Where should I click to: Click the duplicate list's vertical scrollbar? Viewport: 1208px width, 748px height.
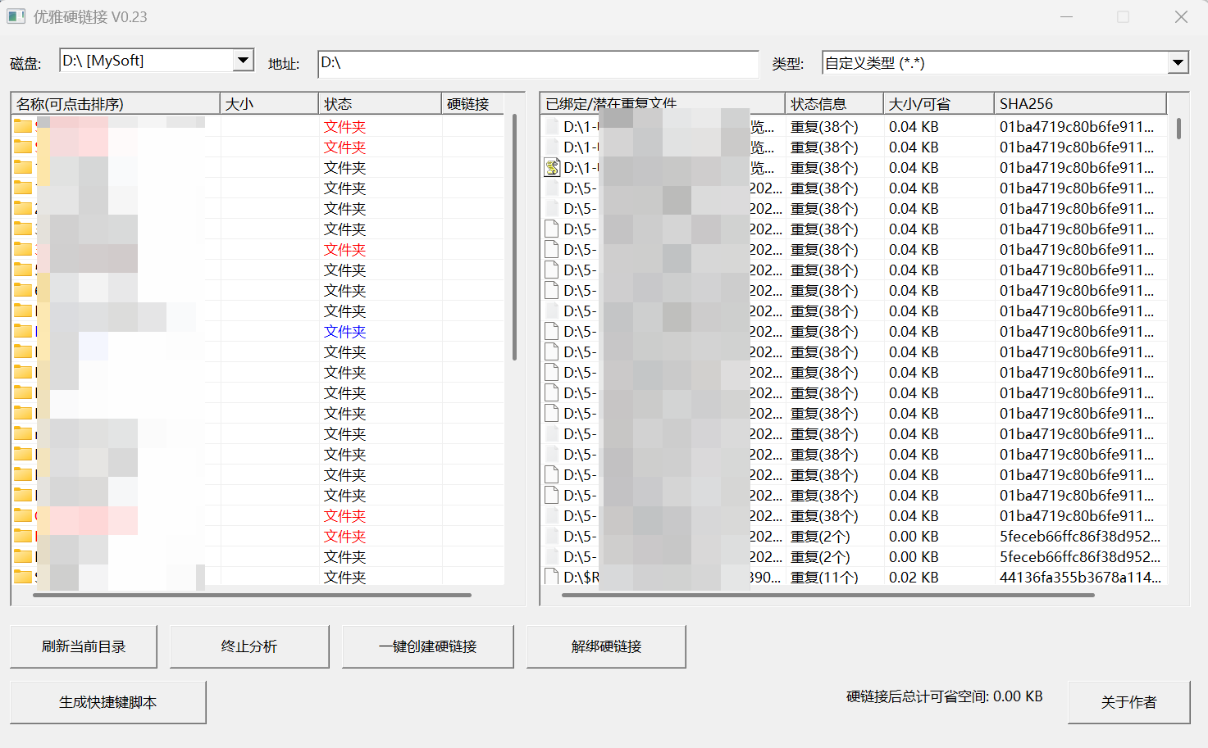click(1178, 129)
